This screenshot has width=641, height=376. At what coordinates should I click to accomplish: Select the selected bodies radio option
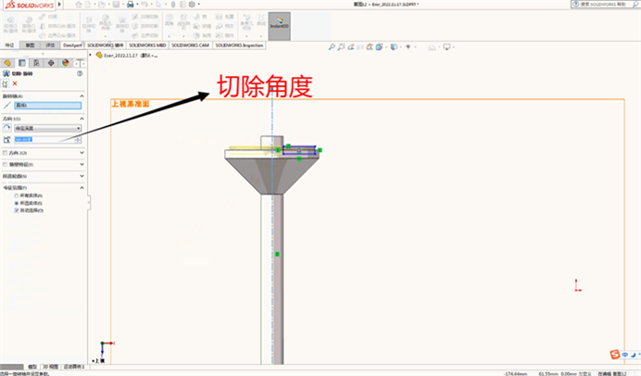click(17, 203)
